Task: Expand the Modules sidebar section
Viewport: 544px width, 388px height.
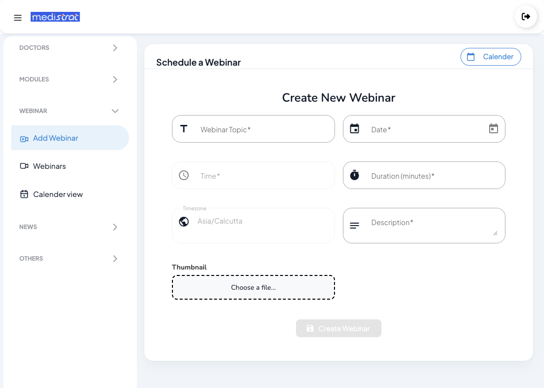Action: [115, 79]
